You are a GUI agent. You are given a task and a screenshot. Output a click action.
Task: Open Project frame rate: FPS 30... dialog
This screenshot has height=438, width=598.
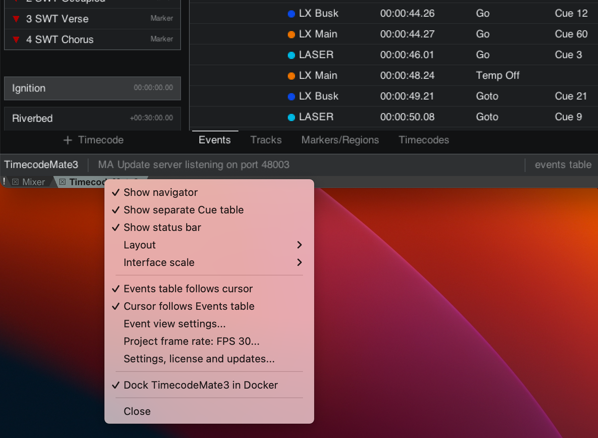(x=209, y=341)
